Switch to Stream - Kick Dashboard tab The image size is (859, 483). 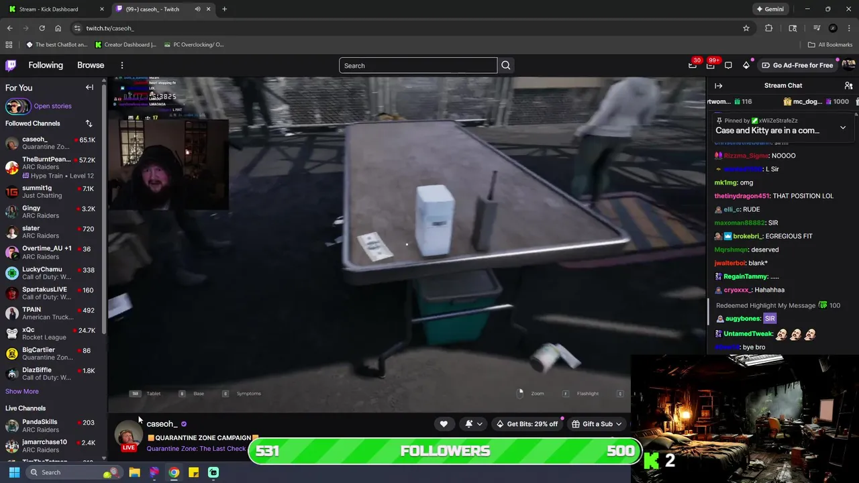pos(55,9)
